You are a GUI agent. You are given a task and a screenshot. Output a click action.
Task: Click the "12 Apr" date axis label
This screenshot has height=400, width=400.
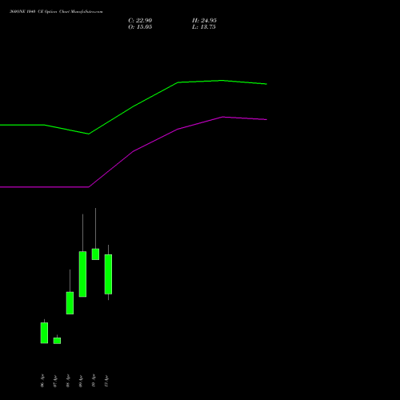click(x=106, y=381)
